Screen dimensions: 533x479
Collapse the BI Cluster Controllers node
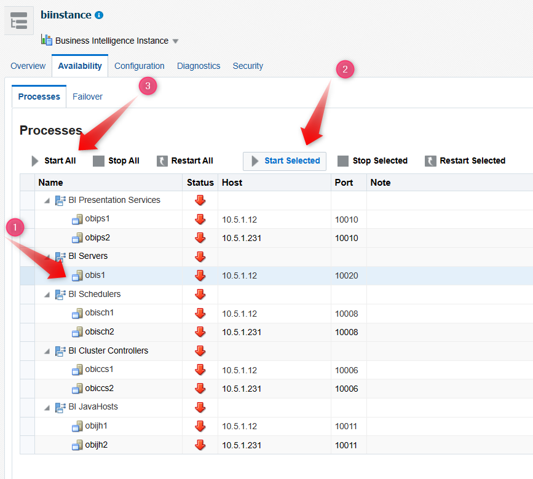point(47,351)
